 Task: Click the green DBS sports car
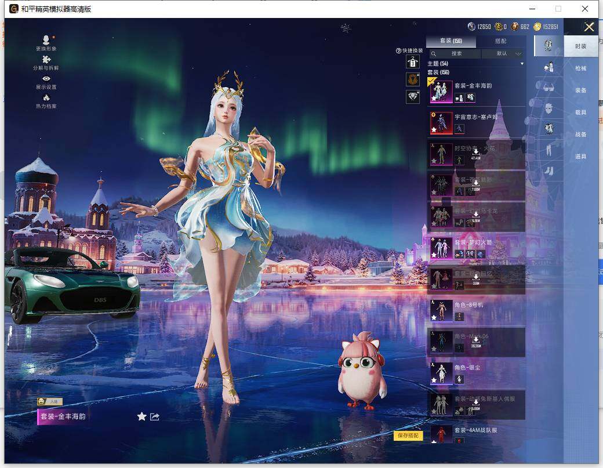click(x=72, y=284)
